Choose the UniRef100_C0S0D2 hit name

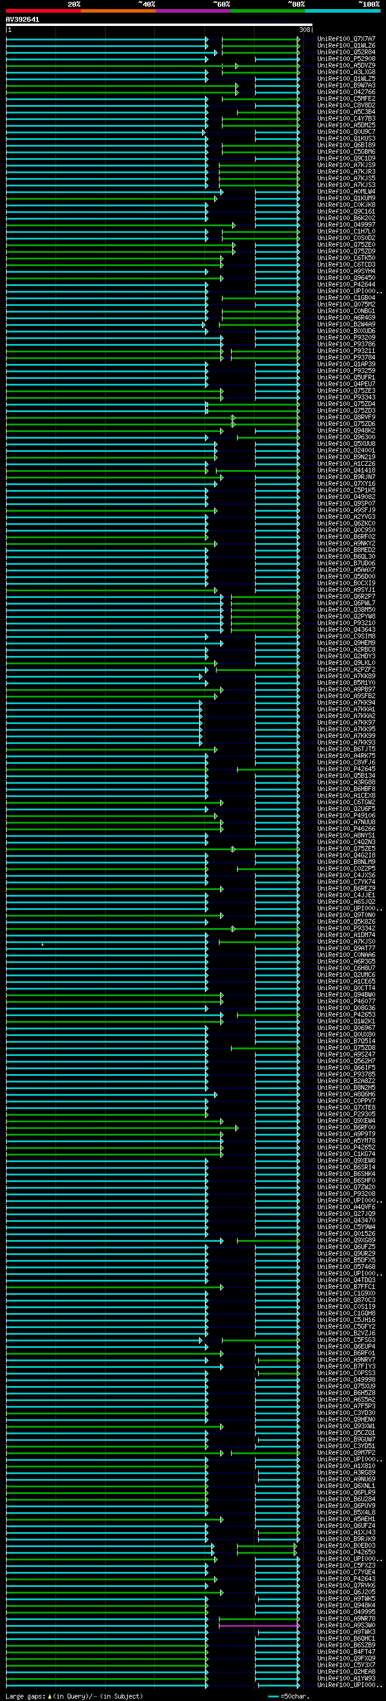346,238
